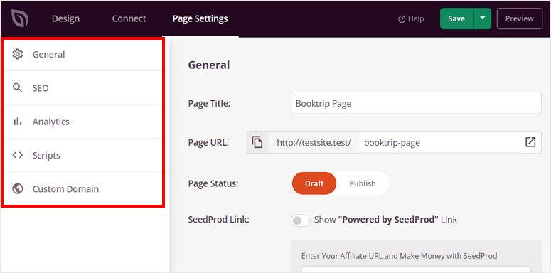The image size is (551, 273).
Task: Set page status to Draft
Action: coord(314,183)
